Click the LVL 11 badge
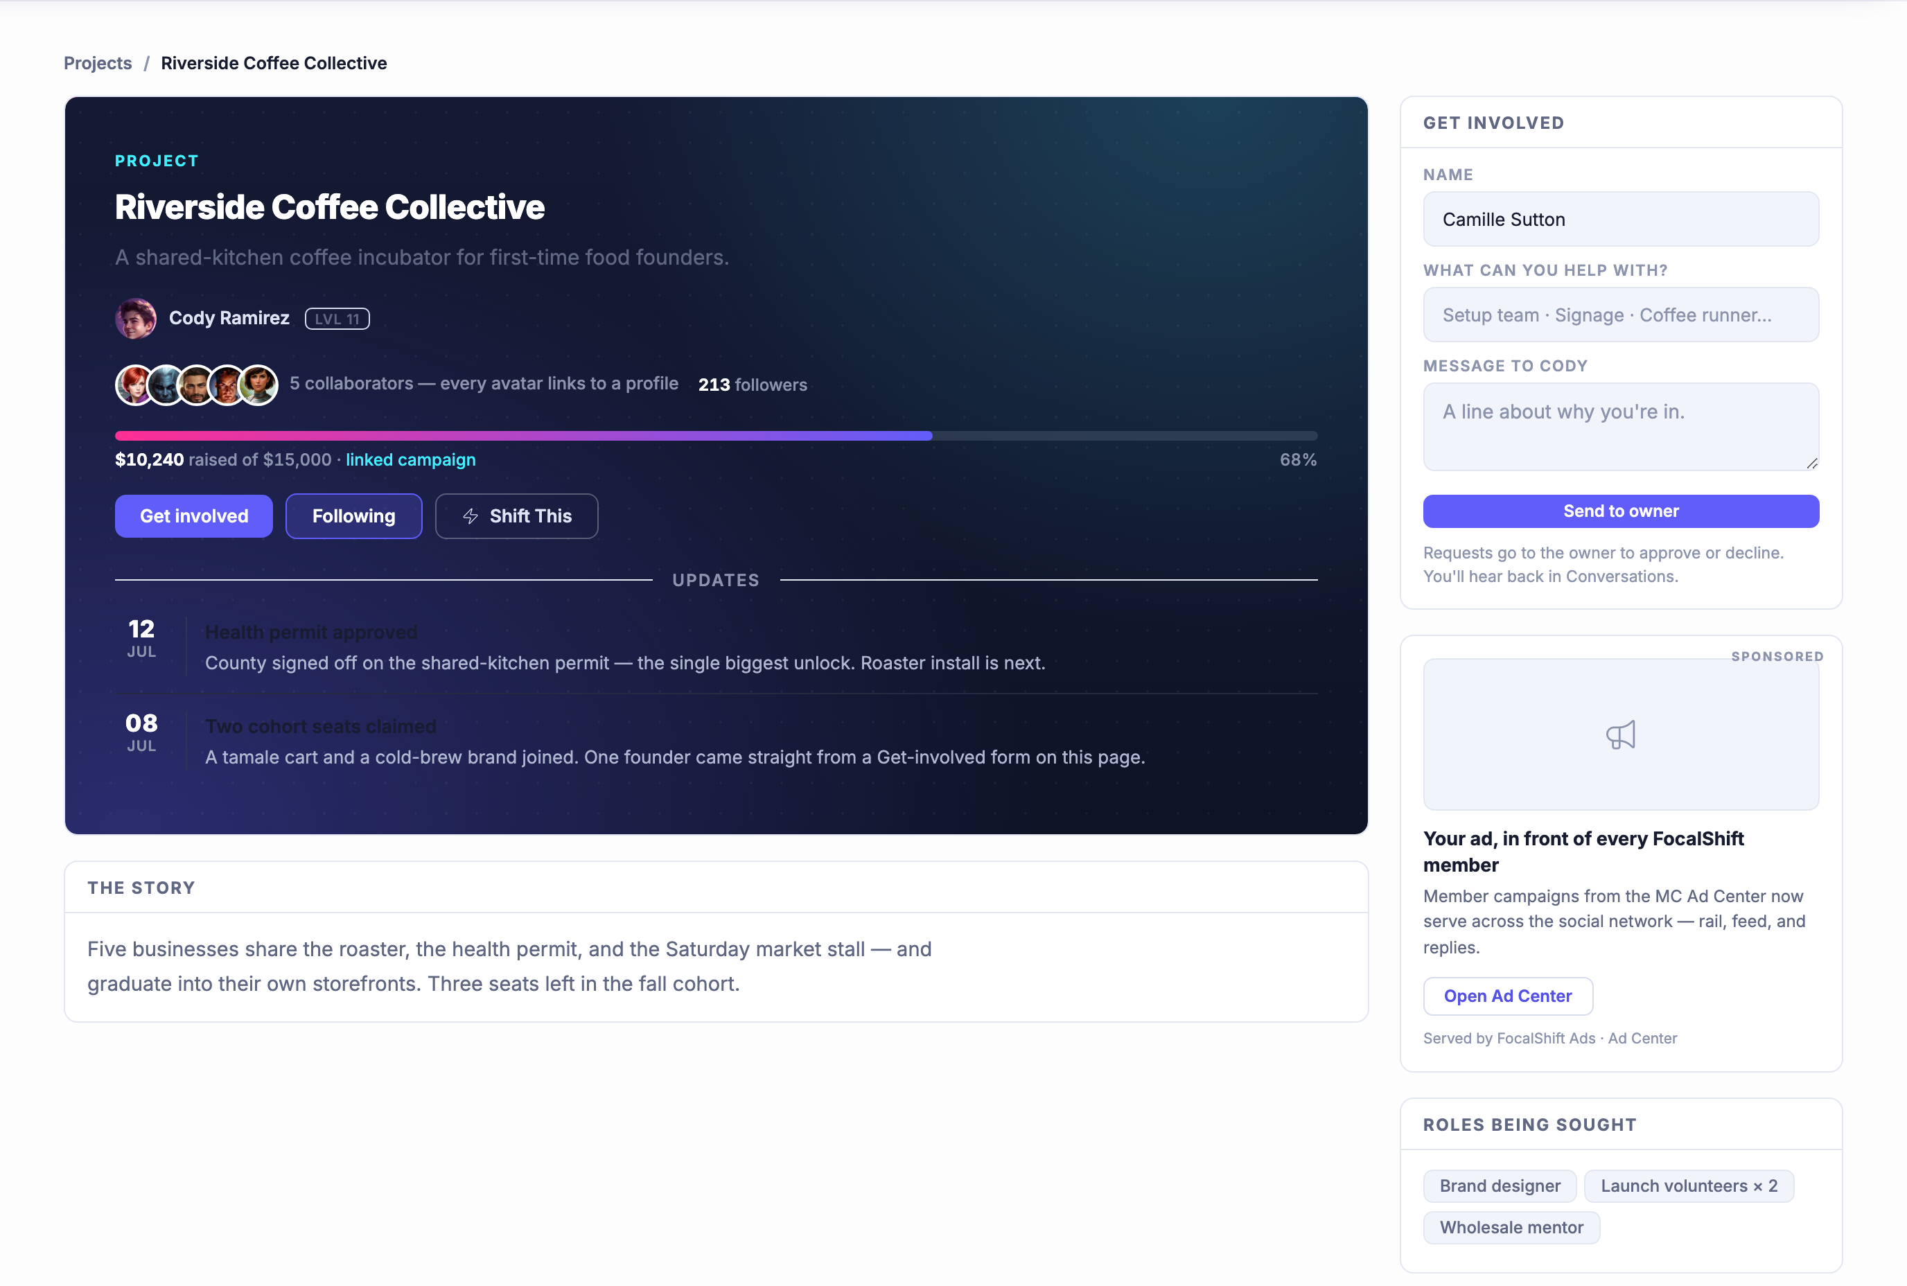The image size is (1907, 1286). (337, 319)
